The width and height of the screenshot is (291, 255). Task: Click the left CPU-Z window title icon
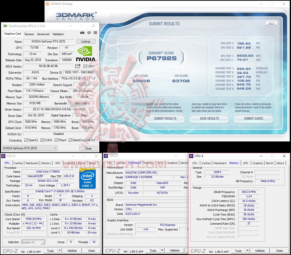tap(3, 156)
